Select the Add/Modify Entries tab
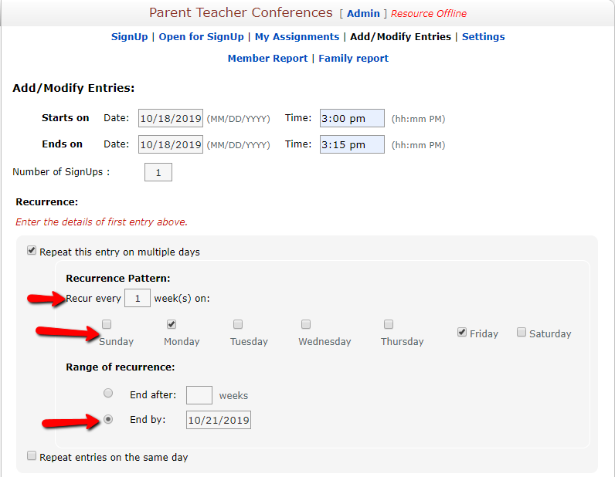The image size is (615, 477). (400, 37)
